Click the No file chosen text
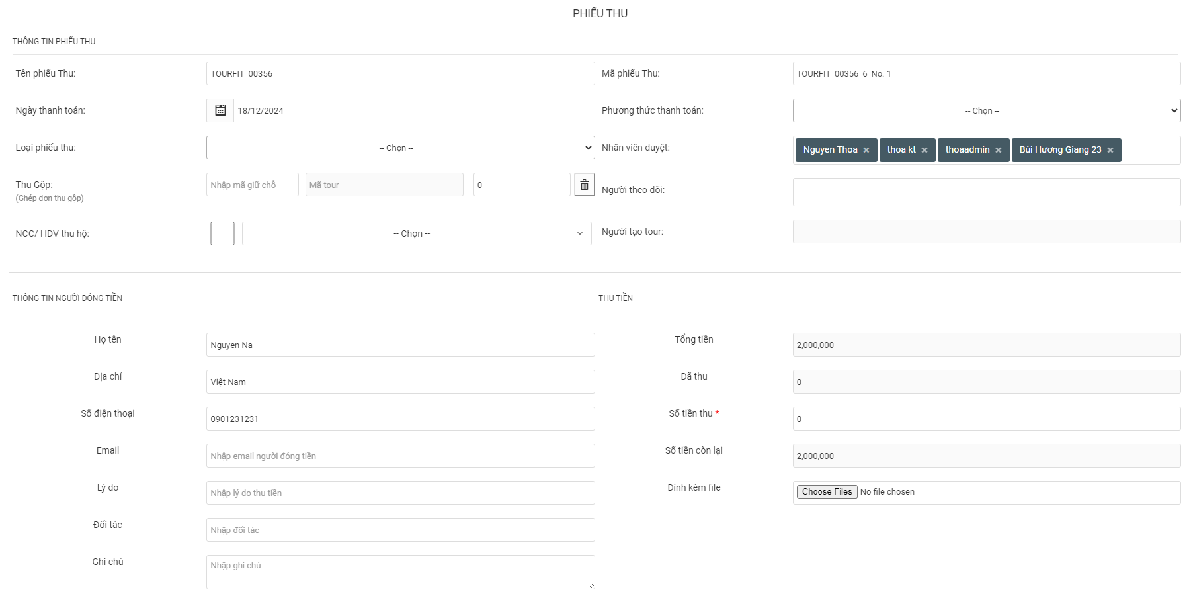The height and width of the screenshot is (592, 1191). pyautogui.click(x=887, y=492)
